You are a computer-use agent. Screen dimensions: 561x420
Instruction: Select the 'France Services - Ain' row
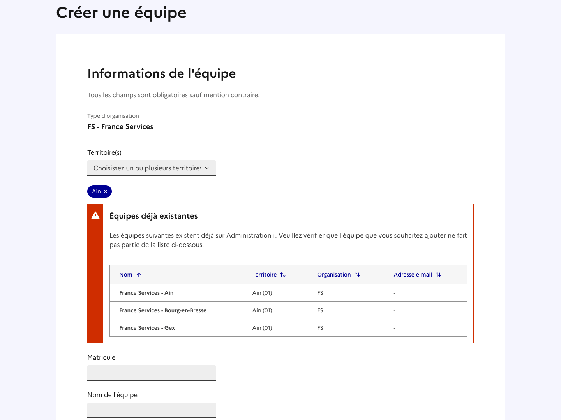coord(146,293)
